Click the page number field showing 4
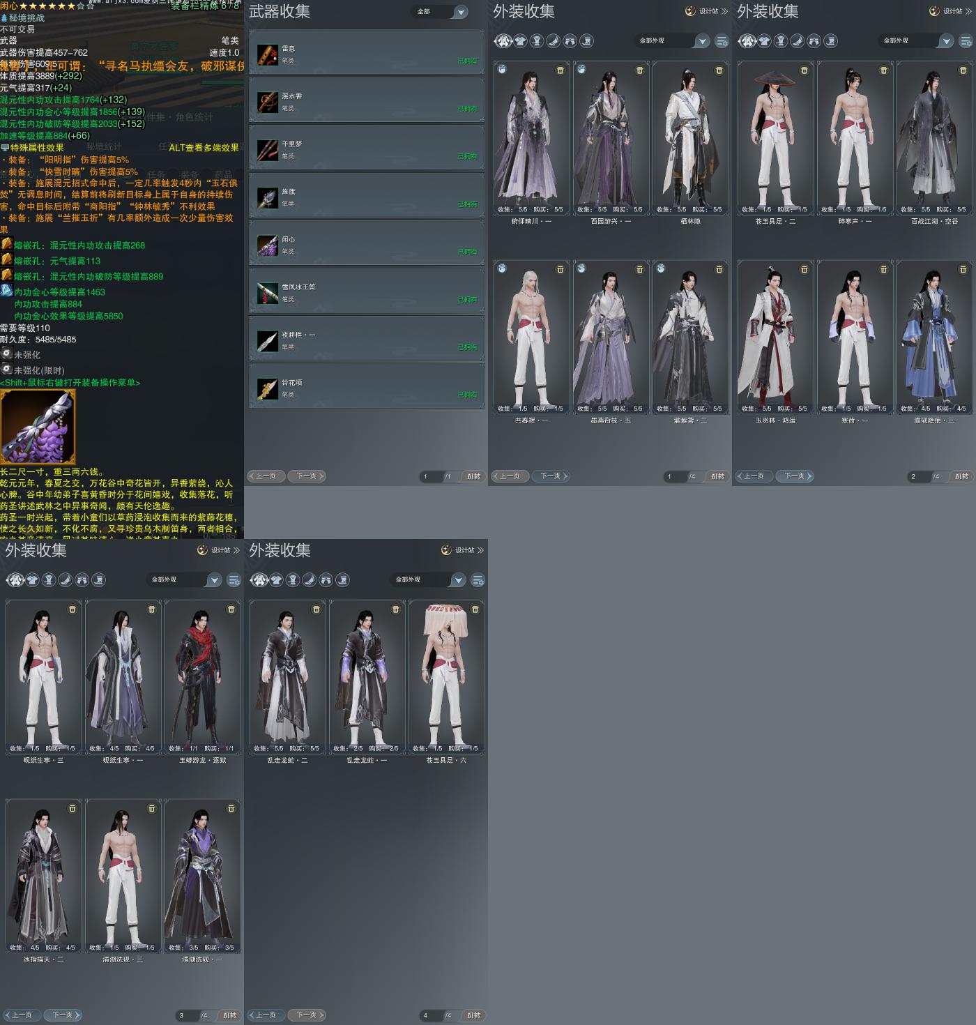The height and width of the screenshot is (1025, 976). pyautogui.click(x=431, y=1016)
